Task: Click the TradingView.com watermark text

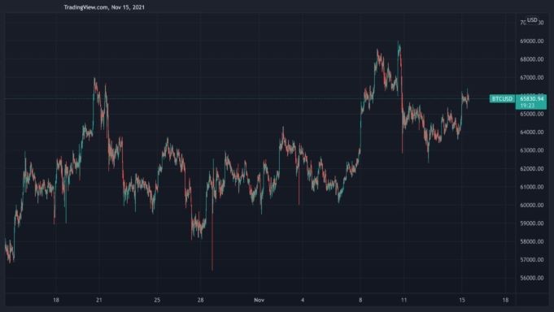Action: (86, 7)
